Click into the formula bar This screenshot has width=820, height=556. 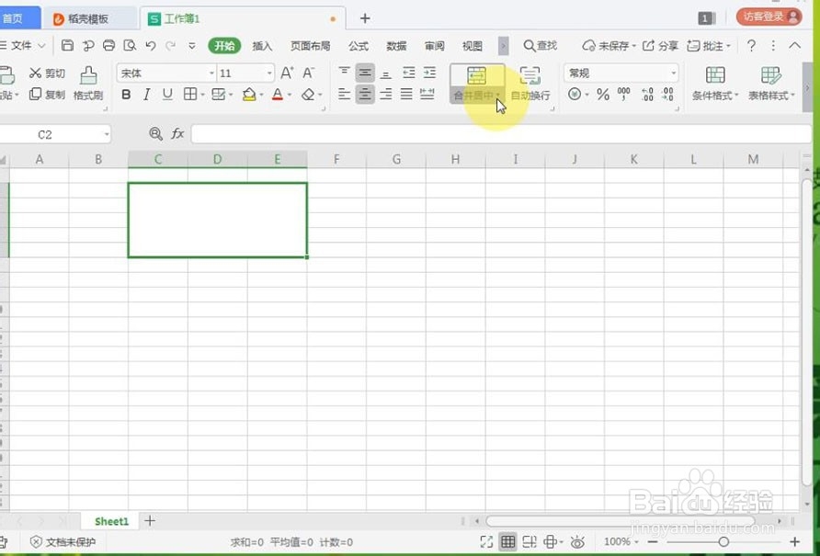(501, 134)
